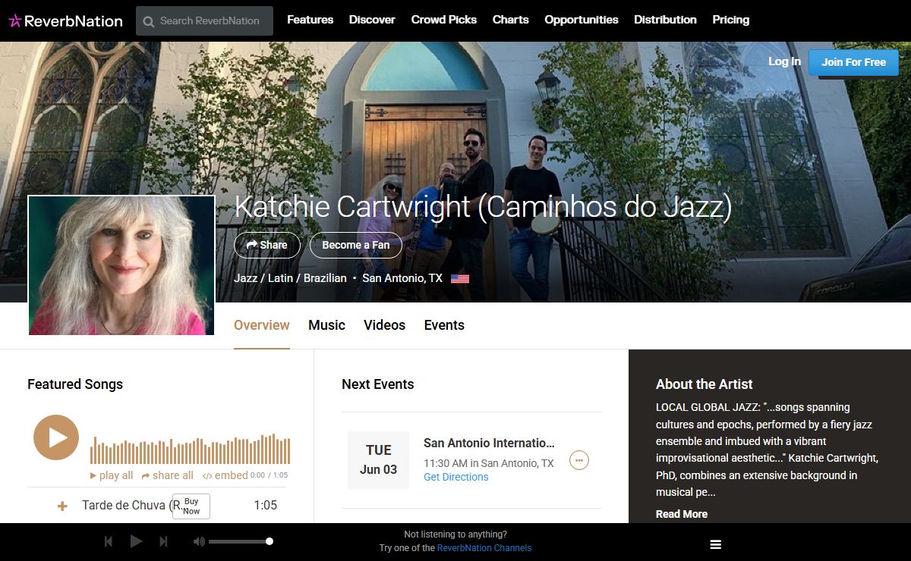Image resolution: width=911 pixels, height=561 pixels.
Task: Open the ReverbNation Channels link
Action: click(484, 548)
